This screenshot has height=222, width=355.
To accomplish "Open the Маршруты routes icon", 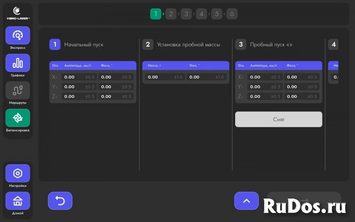I will click(18, 91).
